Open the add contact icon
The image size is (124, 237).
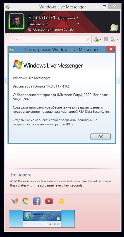click(96, 40)
